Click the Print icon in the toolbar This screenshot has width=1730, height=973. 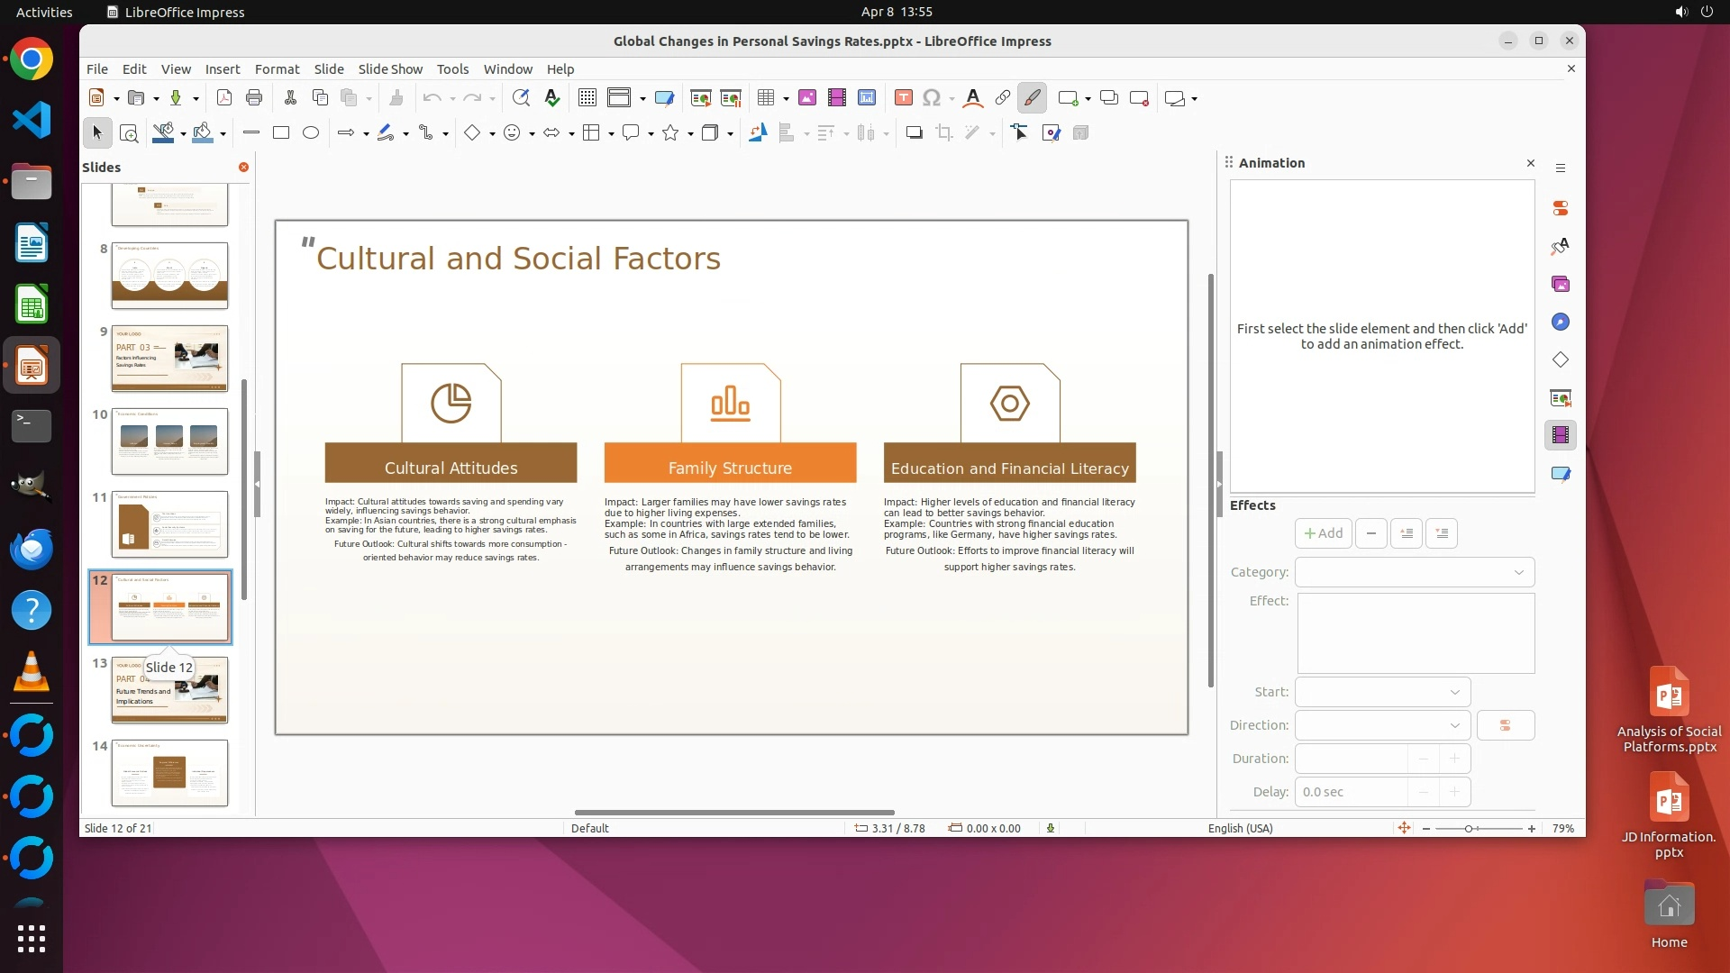coord(254,98)
